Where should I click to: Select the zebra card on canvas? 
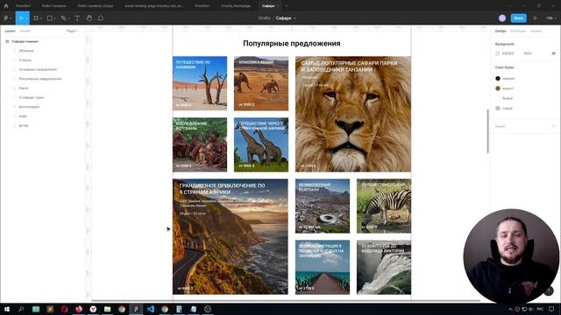pos(384,206)
